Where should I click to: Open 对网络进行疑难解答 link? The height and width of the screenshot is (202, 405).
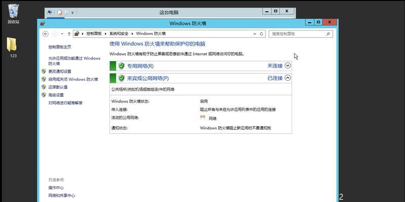point(65,103)
